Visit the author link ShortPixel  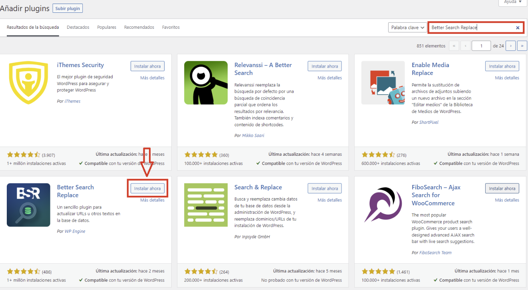point(429,122)
